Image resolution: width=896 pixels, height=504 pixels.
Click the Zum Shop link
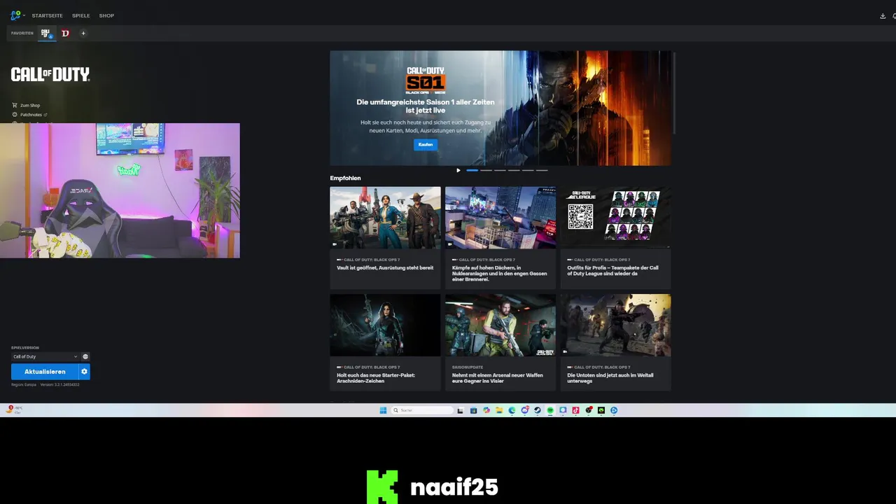[26, 105]
